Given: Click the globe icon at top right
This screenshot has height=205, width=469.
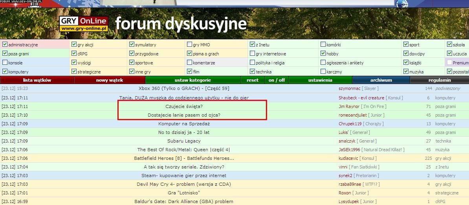Looking at the screenshot, I should point(402,4).
